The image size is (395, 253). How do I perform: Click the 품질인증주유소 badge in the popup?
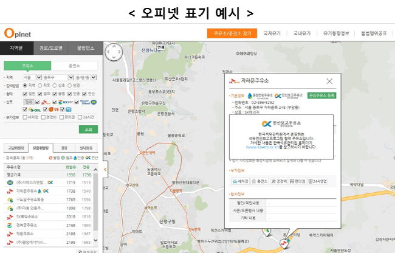coord(260,95)
